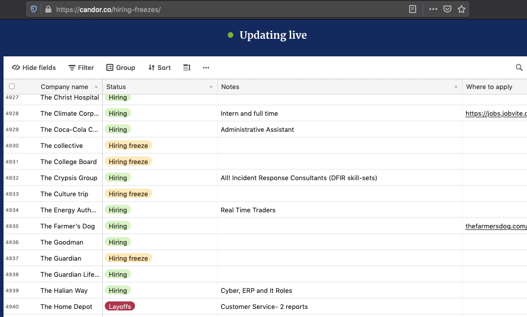Open the table toolbar more options ellipsis
Viewport: 527px width, 317px height.
[206, 67]
